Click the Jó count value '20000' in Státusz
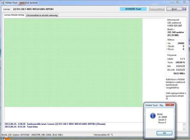Image resolution: width=190 pixels, height=140 pixels. pos(181,43)
